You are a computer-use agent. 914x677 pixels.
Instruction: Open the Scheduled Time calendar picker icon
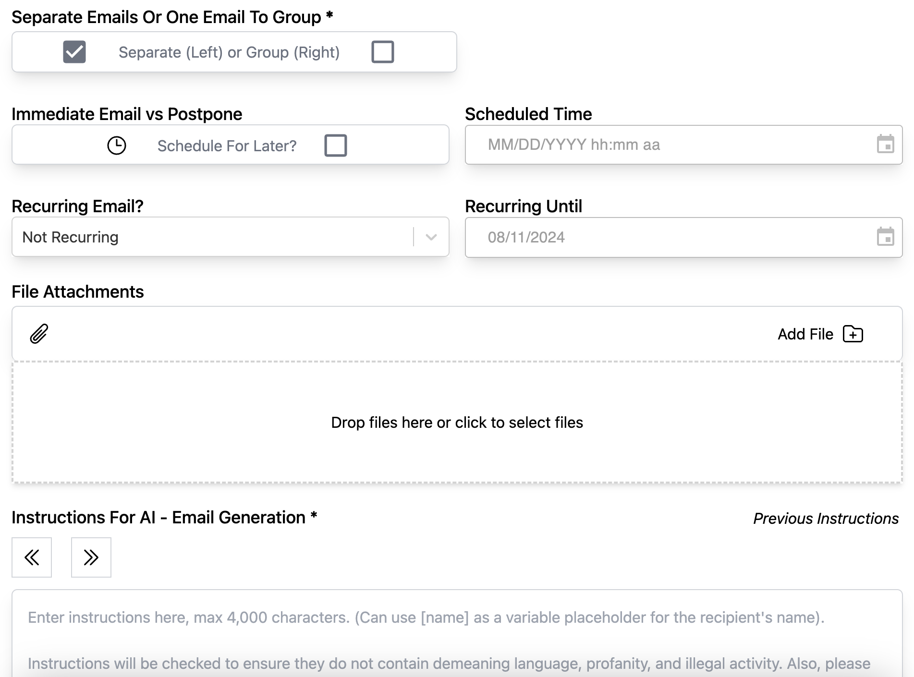point(885,144)
